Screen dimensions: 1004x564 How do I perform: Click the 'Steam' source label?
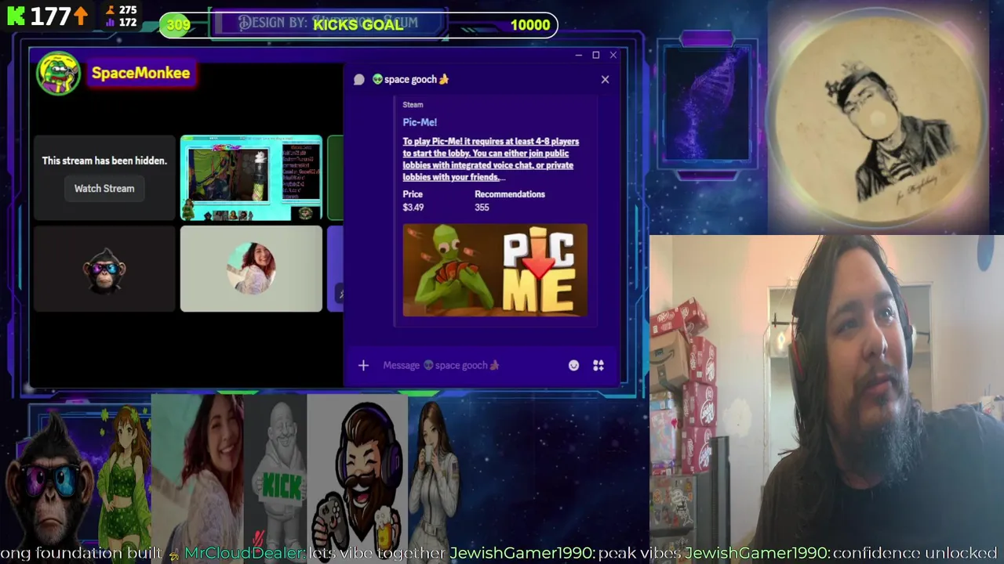[x=413, y=104]
